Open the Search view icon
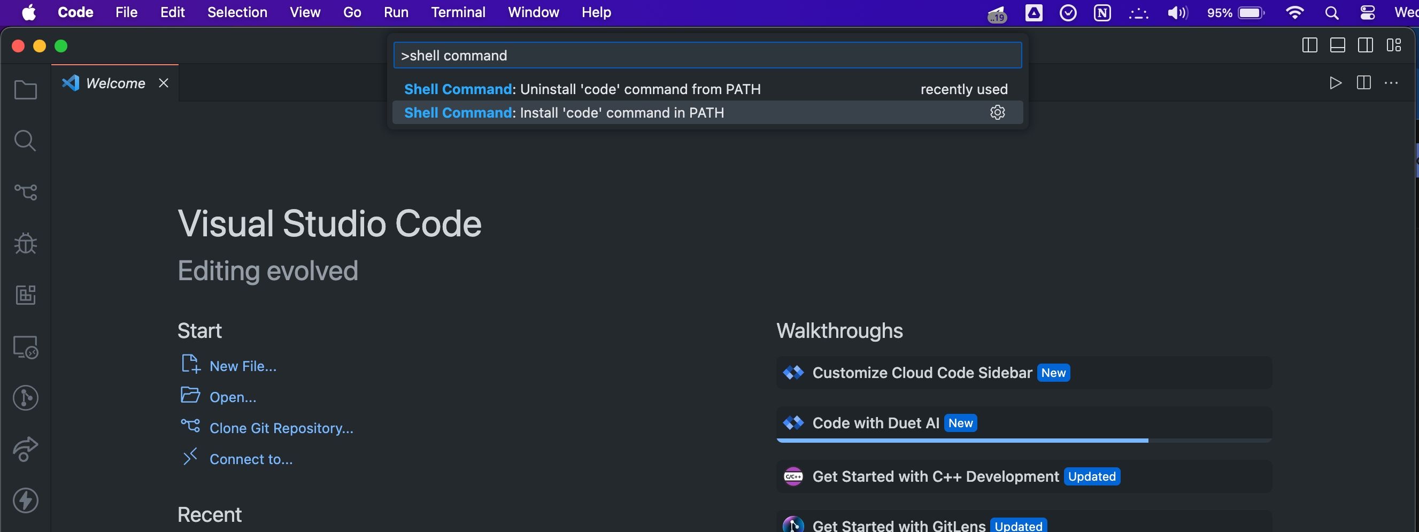This screenshot has width=1419, height=532. pyautogui.click(x=25, y=141)
